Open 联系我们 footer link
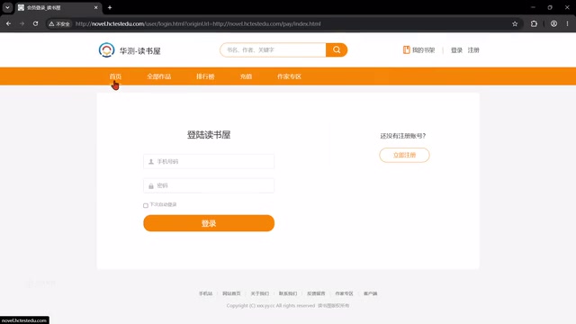The width and height of the screenshot is (576, 324). tap(288, 293)
